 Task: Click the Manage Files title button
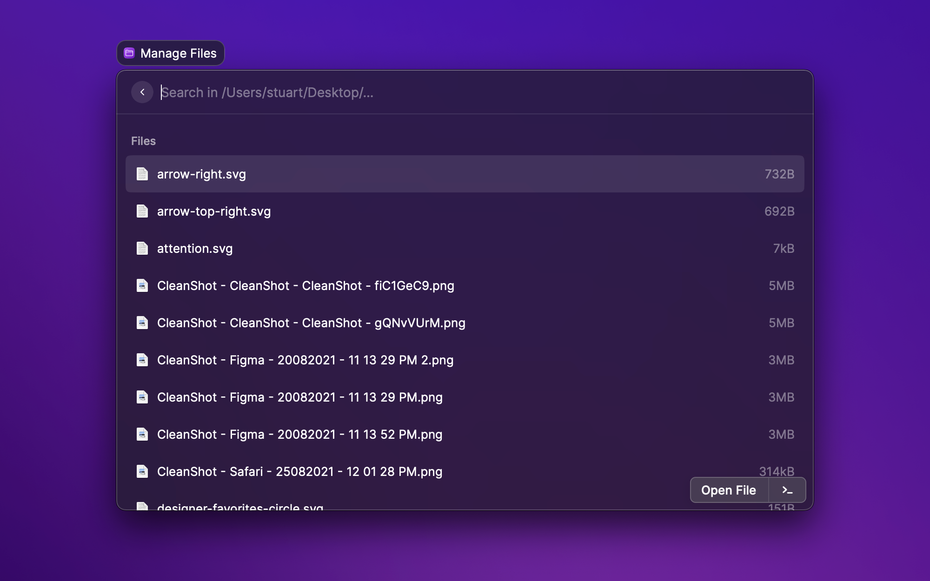[171, 53]
